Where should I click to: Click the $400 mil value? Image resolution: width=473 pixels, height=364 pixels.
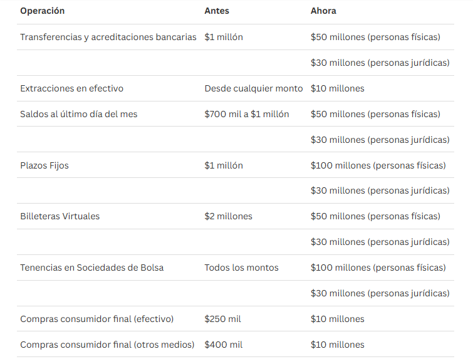click(x=224, y=345)
